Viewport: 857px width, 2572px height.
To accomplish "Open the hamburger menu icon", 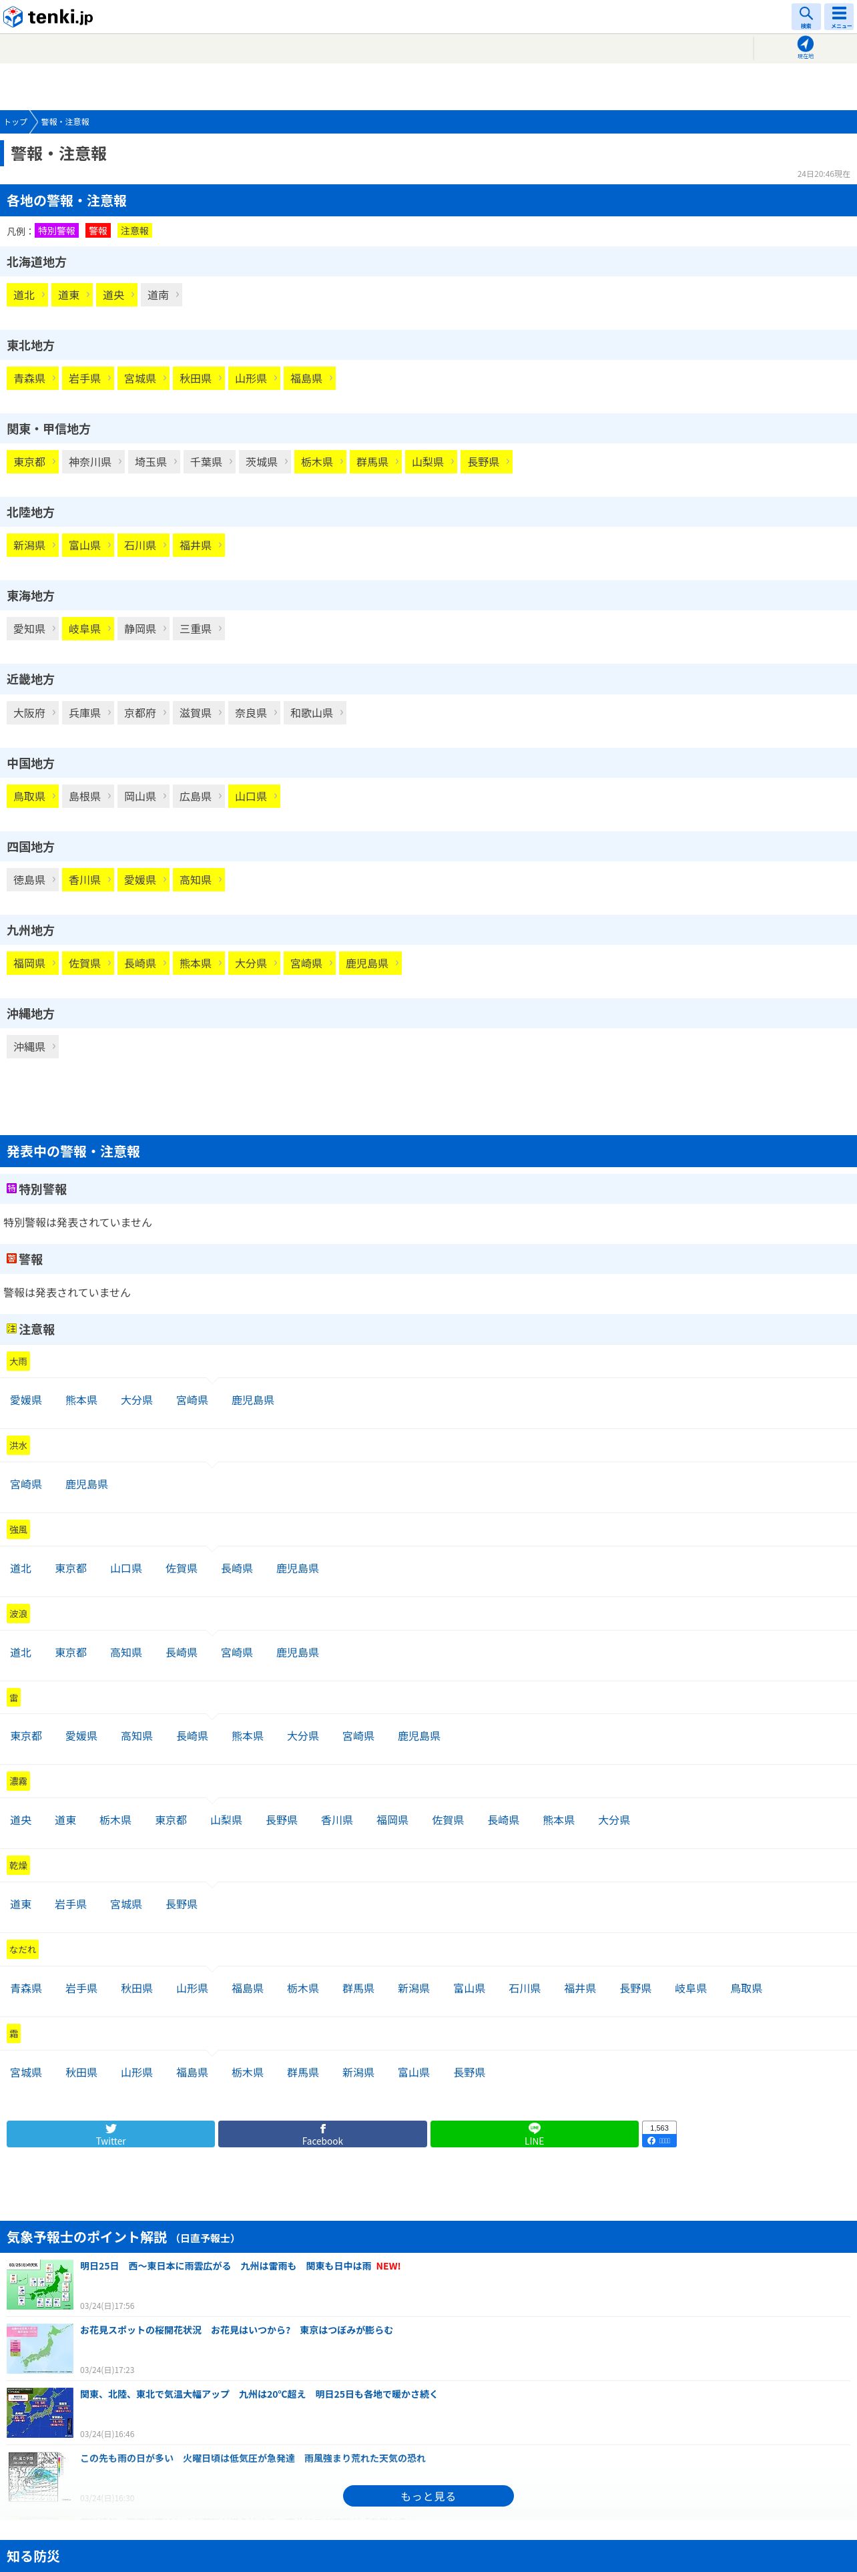I will click(840, 17).
